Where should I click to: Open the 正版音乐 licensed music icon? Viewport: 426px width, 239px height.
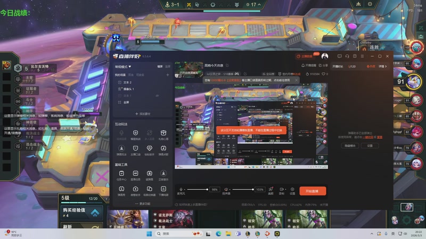[163, 174]
